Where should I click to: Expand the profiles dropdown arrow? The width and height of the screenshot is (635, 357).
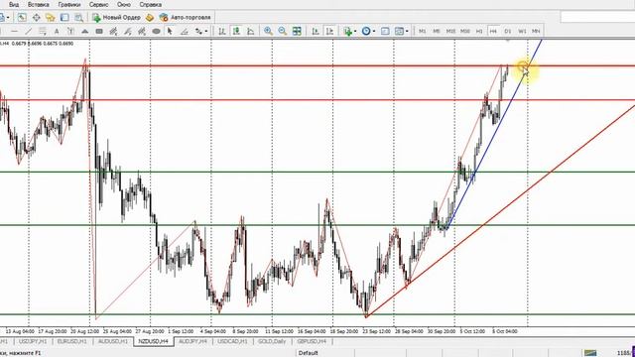tap(8, 18)
